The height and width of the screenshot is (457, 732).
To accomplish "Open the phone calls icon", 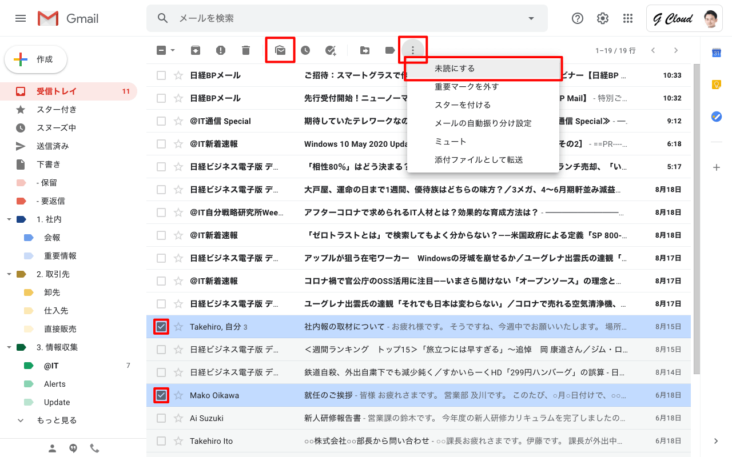I will pos(94,448).
